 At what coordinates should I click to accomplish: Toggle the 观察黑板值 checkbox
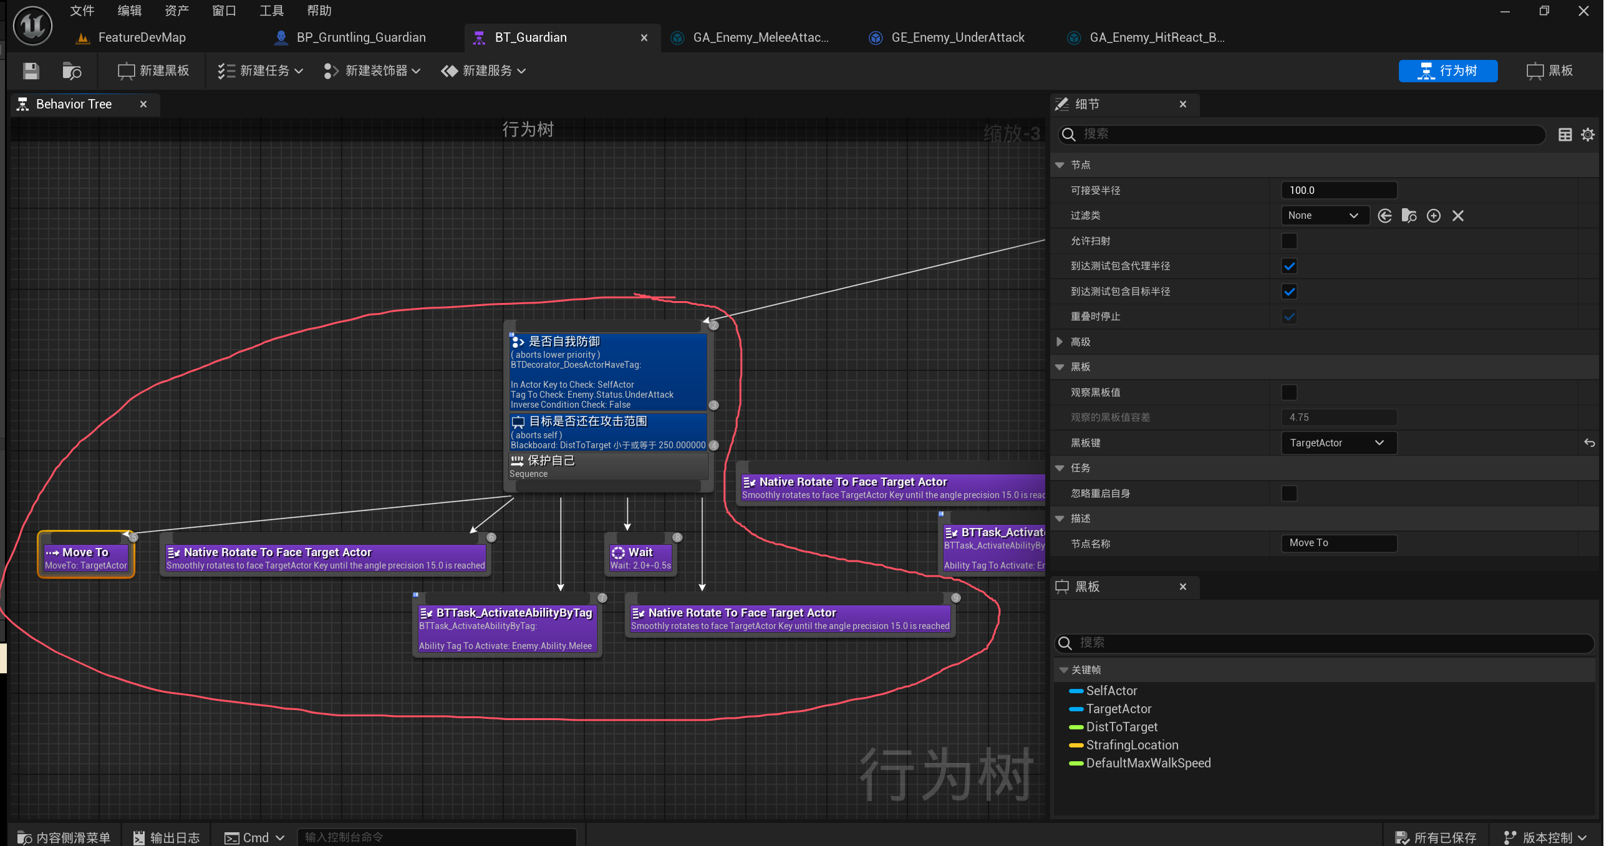(x=1289, y=392)
